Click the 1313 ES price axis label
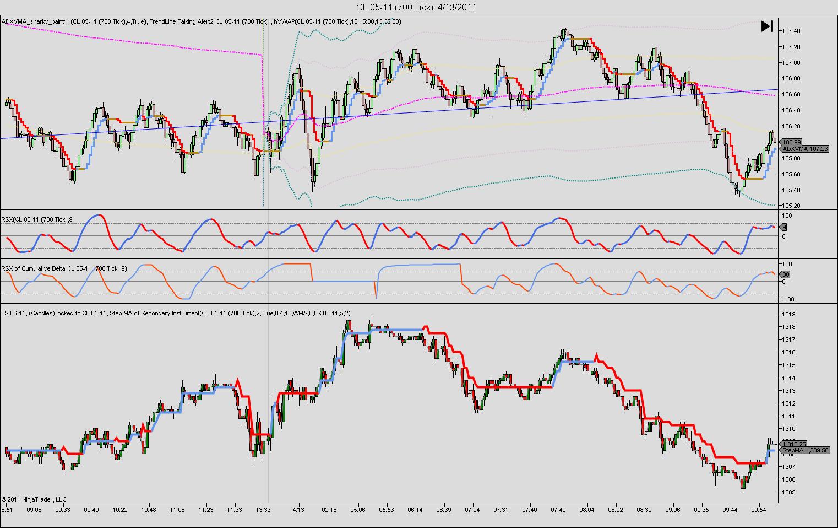The height and width of the screenshot is (528, 838). [x=788, y=391]
